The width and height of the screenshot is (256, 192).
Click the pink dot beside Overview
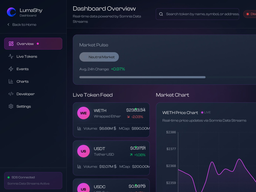38,44
